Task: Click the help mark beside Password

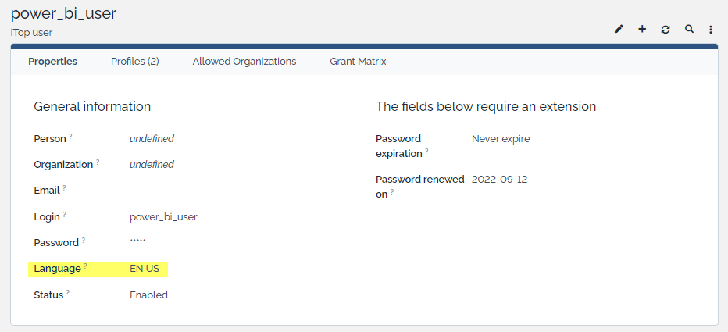Action: [84, 241]
